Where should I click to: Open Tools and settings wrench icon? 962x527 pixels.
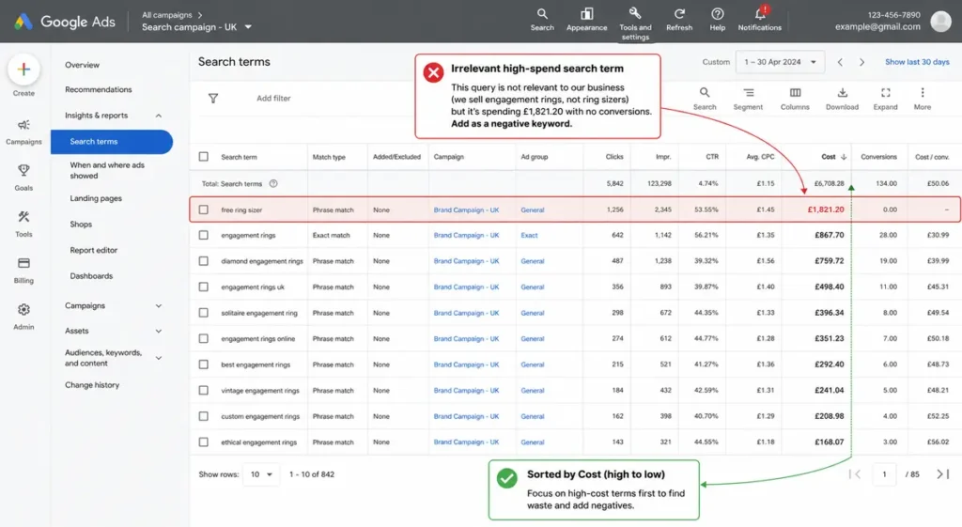635,13
